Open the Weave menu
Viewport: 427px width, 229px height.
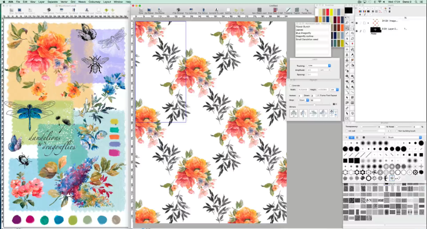tap(82, 2)
